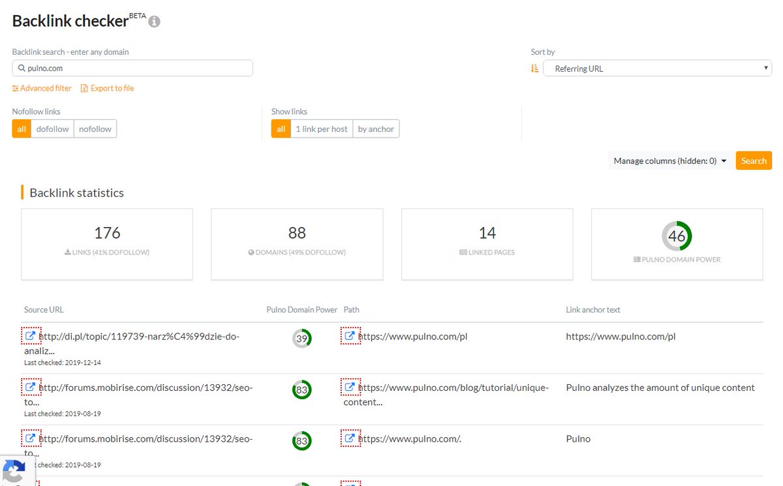Open the Sort by Referring URL dropdown
Viewport: 783px width, 486px height.
coord(657,68)
